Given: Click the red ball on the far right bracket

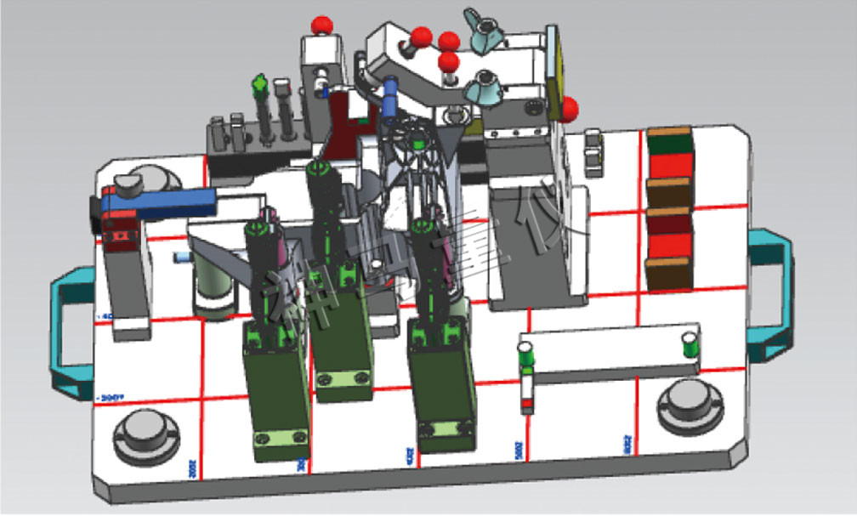Looking at the screenshot, I should click(569, 109).
